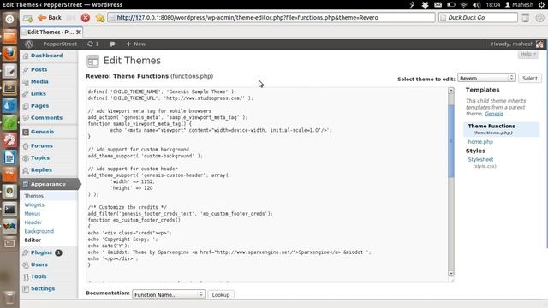Expand the Help tab dropdown
This screenshot has height=308, width=548.
point(527,54)
